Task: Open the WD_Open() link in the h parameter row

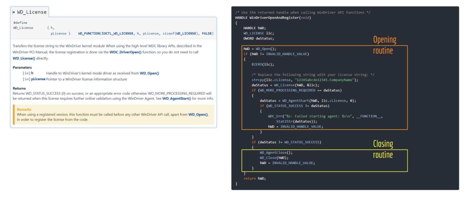Action: click(x=149, y=73)
